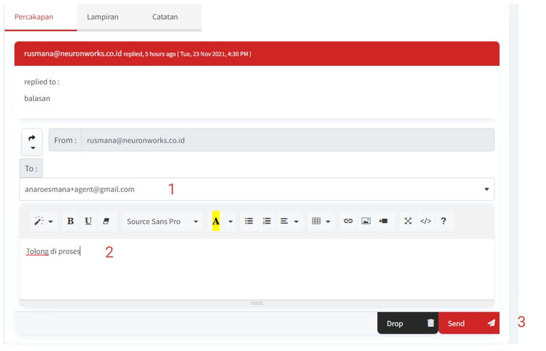The image size is (546, 351).
Task: Insert an ordered numbered list
Action: pos(267,222)
